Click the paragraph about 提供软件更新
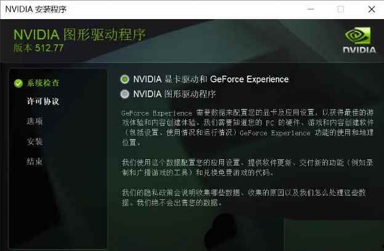Image resolution: width=384 pixels, height=251 pixels. coord(247,167)
